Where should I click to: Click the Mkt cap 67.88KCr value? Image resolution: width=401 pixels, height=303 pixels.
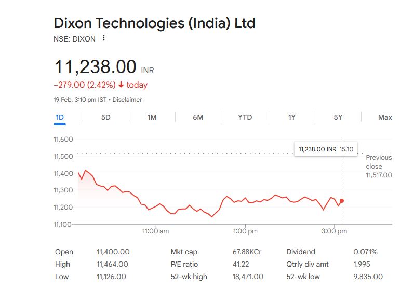247,252
